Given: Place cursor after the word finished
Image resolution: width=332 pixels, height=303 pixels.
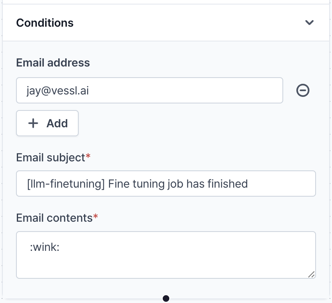Looking at the screenshot, I should (x=249, y=184).
